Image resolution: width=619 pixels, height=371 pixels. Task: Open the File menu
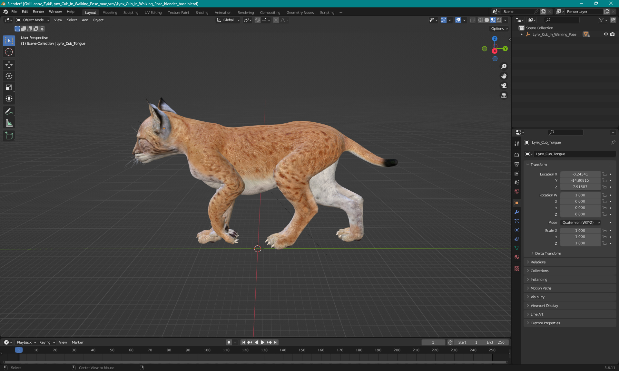tap(14, 12)
